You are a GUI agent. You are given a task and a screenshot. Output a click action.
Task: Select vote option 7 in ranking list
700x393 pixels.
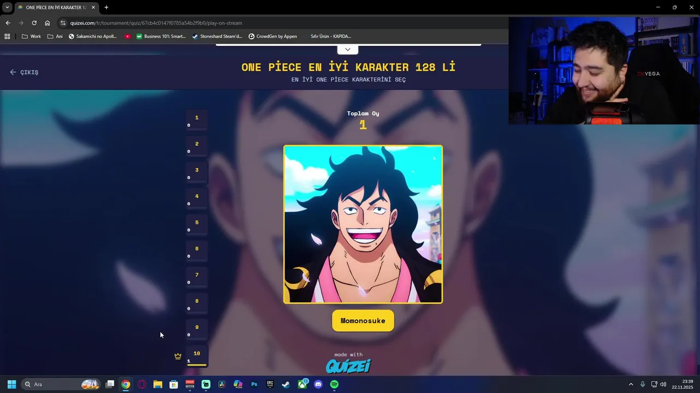(x=197, y=277)
